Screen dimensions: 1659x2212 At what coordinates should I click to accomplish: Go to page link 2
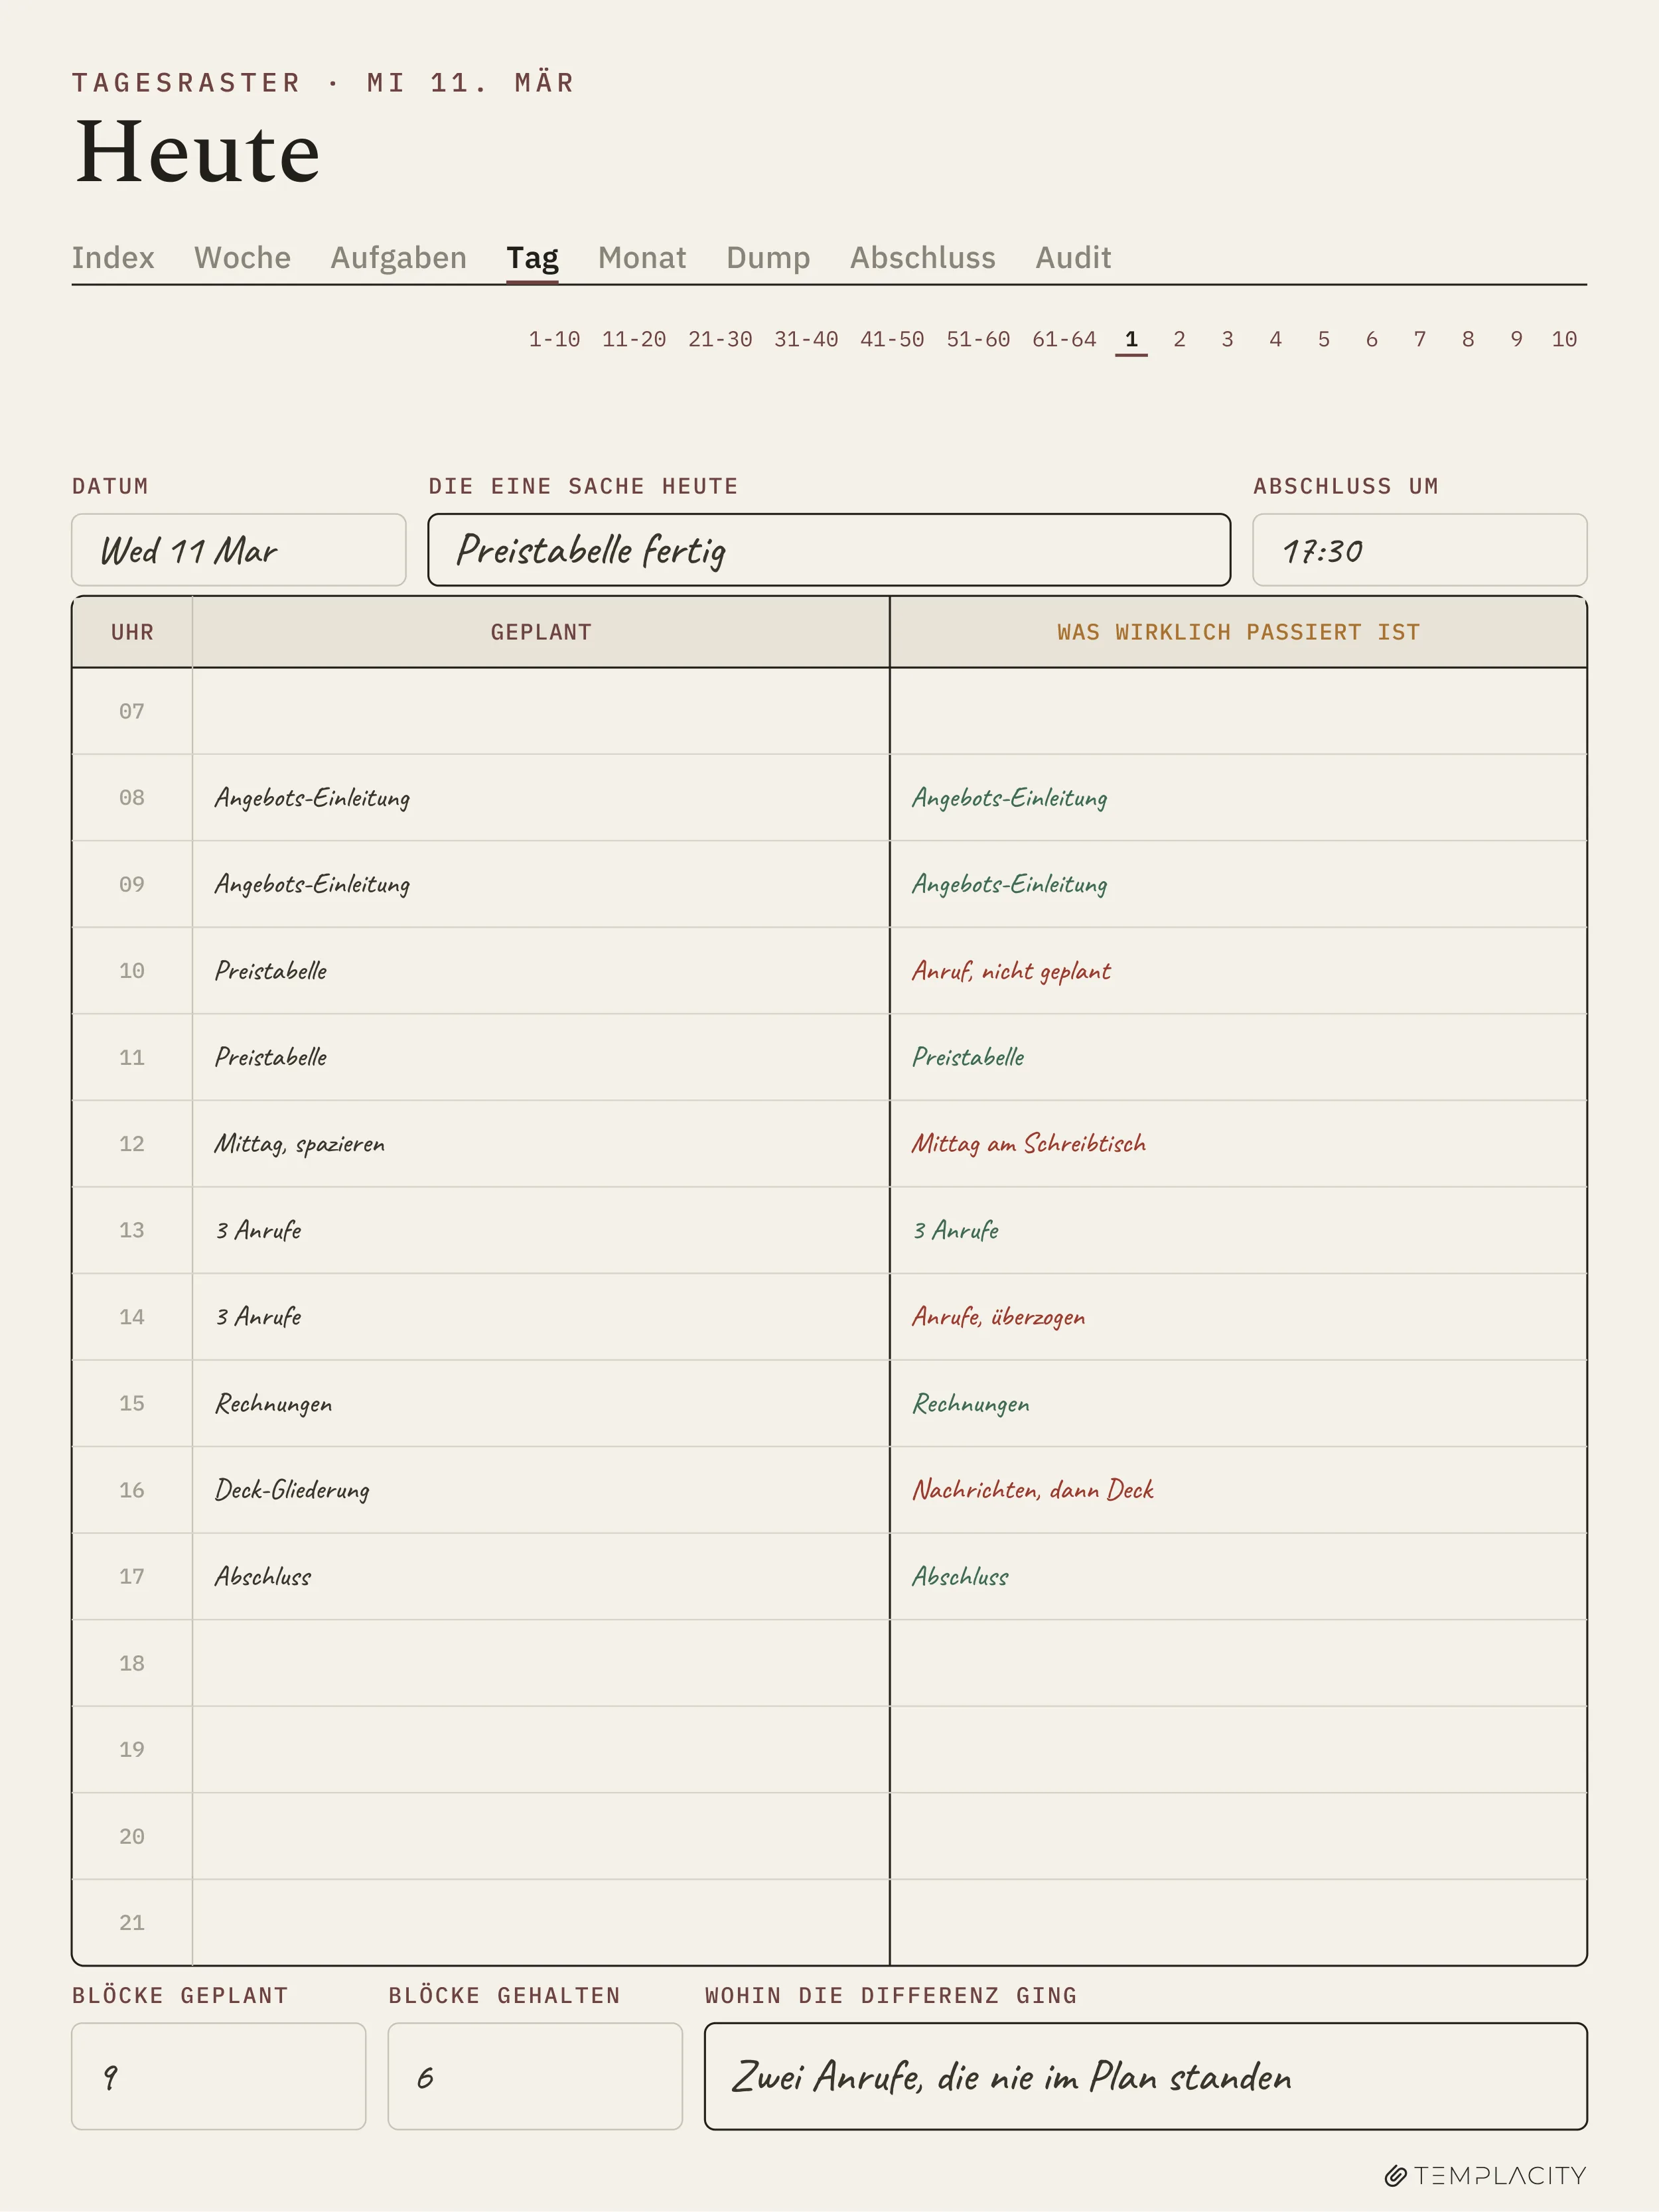pyautogui.click(x=1179, y=339)
